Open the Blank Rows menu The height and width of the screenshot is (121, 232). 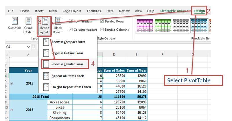pos(58,25)
